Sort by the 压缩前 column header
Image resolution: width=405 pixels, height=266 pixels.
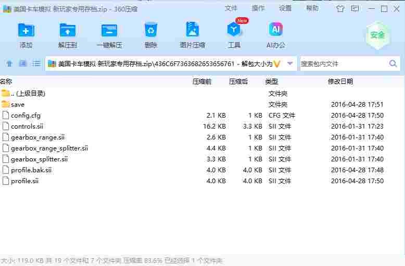[x=202, y=82]
